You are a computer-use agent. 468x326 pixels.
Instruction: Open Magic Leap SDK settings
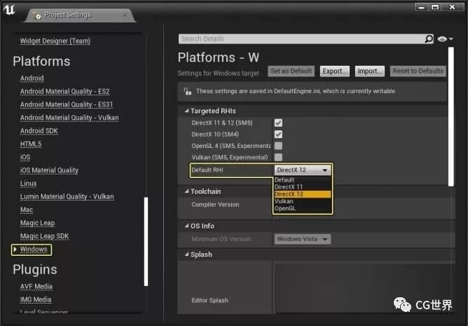click(x=44, y=236)
